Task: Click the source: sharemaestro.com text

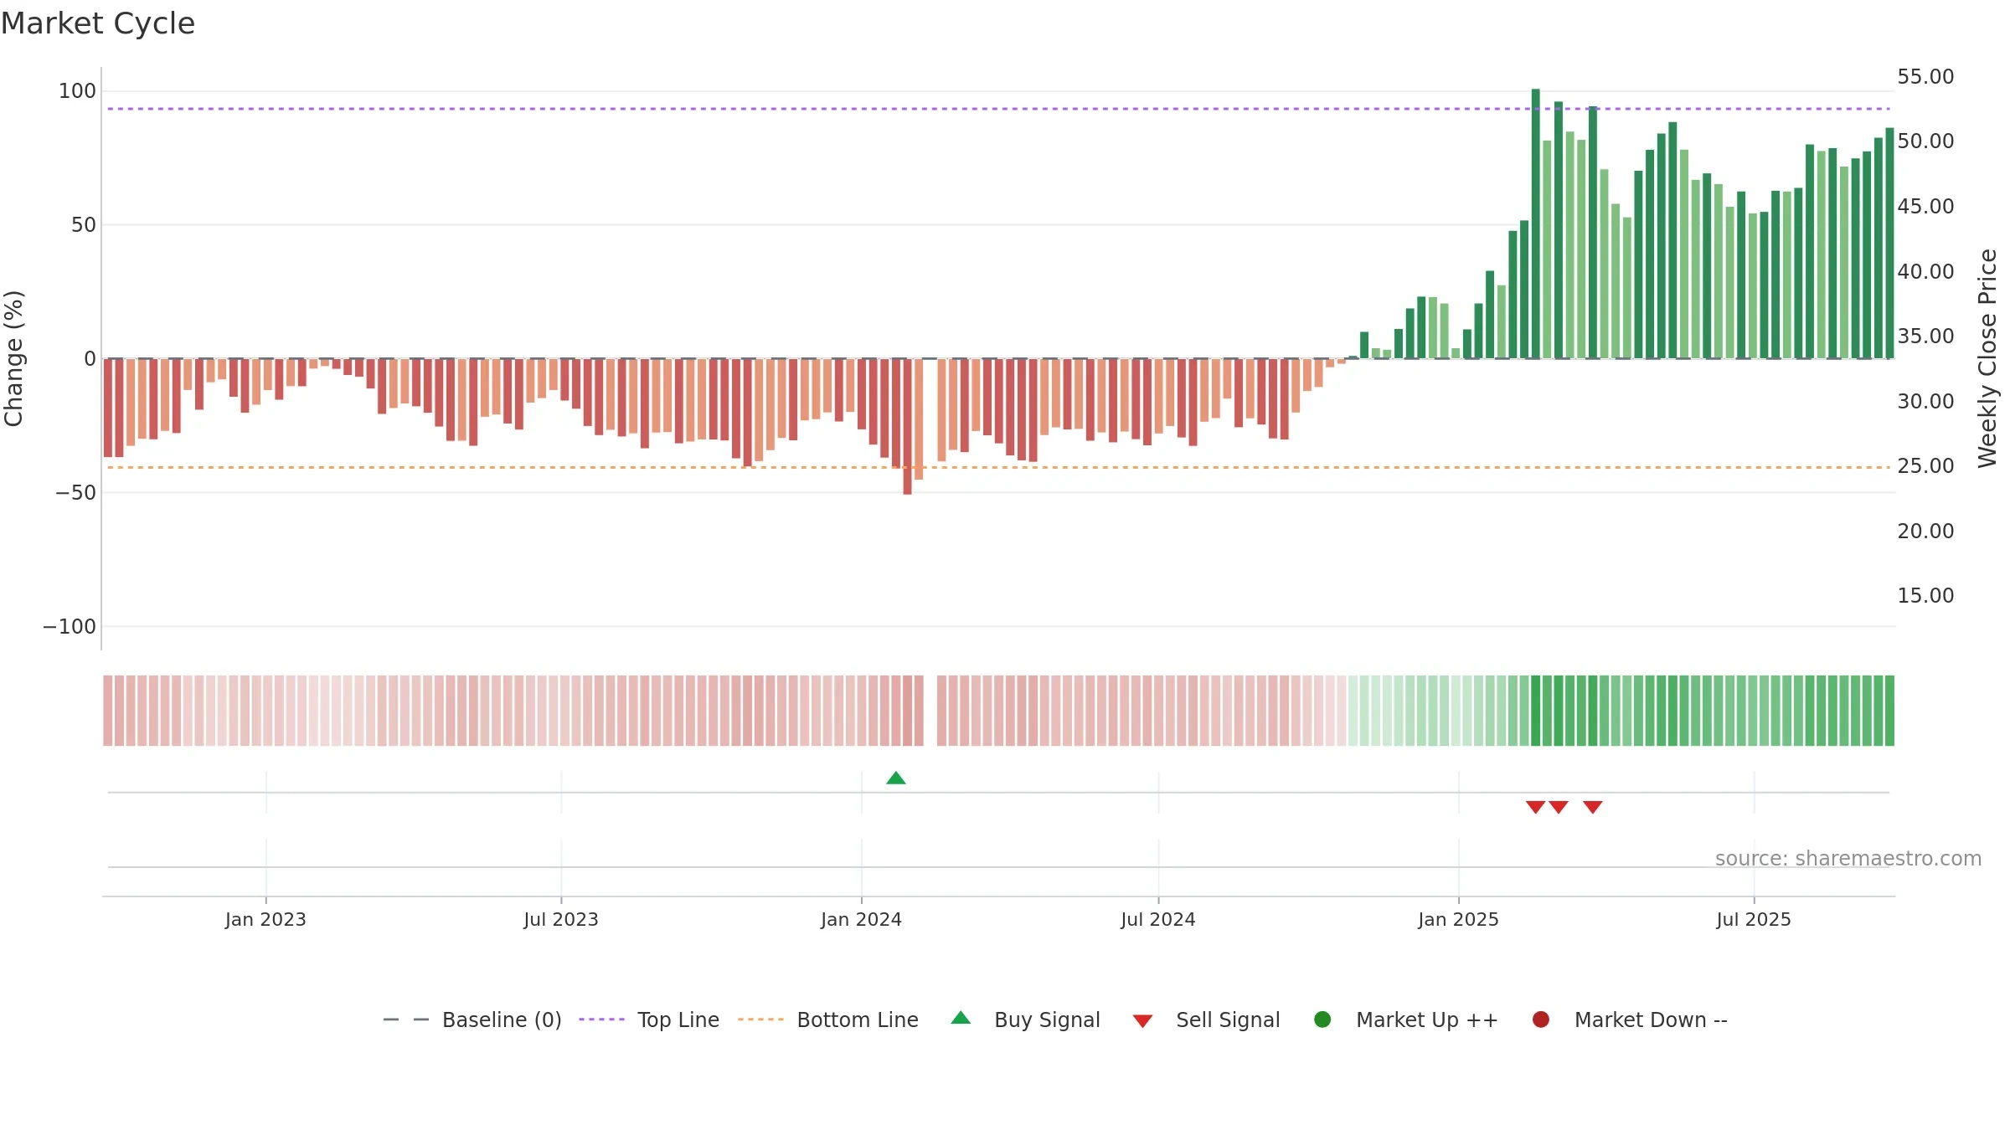Action: [1848, 859]
